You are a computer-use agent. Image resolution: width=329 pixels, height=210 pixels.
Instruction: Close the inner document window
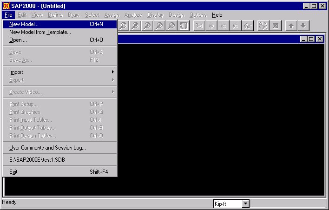[x=319, y=39]
